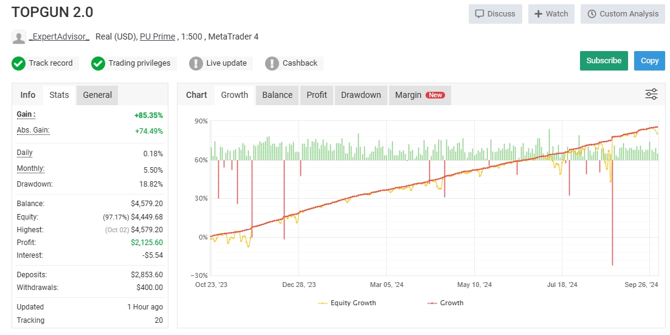
Task: Click the $4,579.20 Balance value
Action: click(147, 204)
